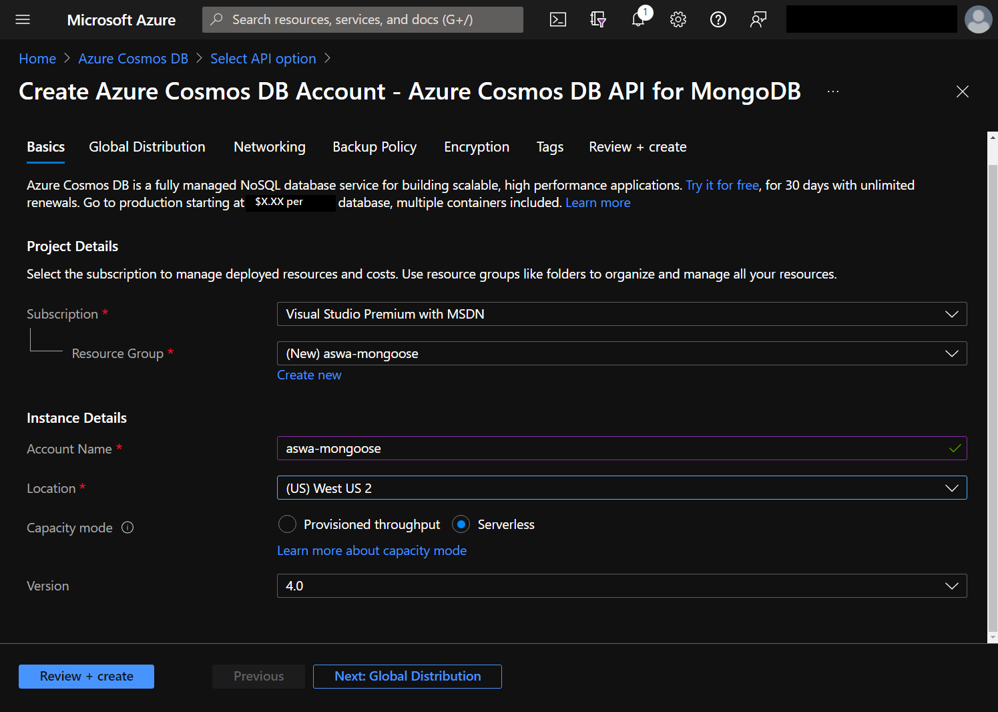Open the notifications bell

tap(639, 19)
